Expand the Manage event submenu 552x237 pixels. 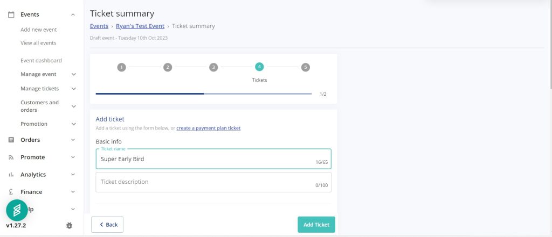[x=73, y=74]
